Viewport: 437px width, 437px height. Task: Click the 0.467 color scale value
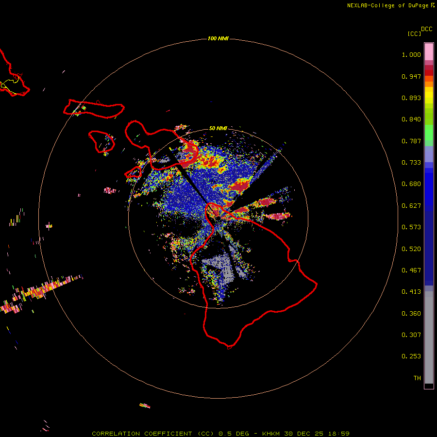(x=411, y=270)
